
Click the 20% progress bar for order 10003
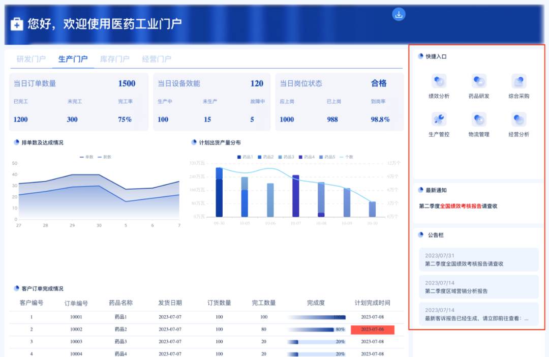pos(317,342)
